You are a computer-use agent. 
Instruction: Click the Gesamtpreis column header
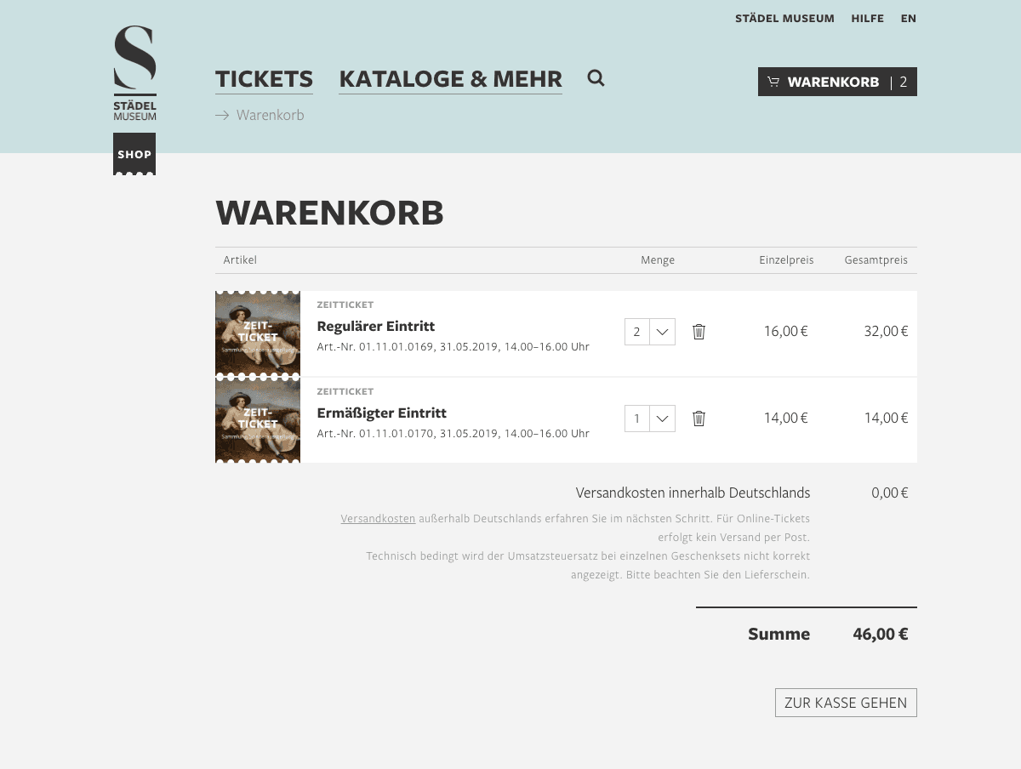(x=876, y=260)
